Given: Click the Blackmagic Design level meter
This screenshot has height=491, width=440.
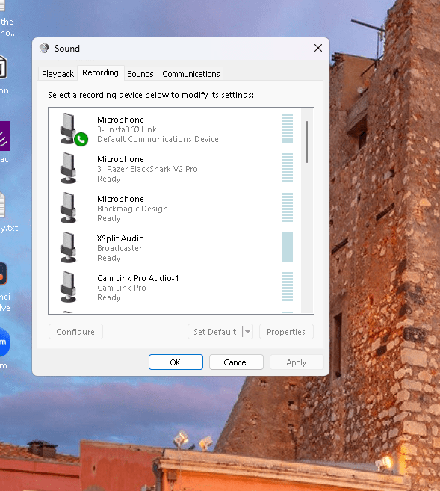Looking at the screenshot, I should tap(288, 207).
